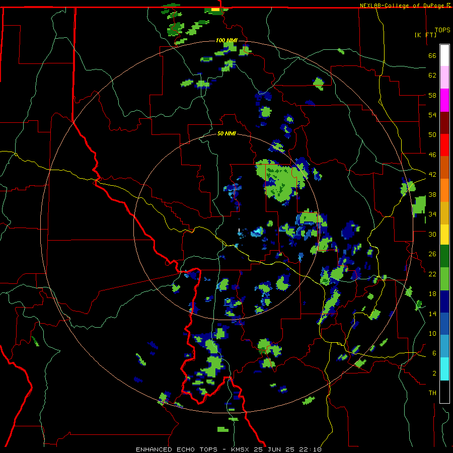453x453 pixels.
Task: Select the "K FT" units label
Action: [x=425, y=35]
